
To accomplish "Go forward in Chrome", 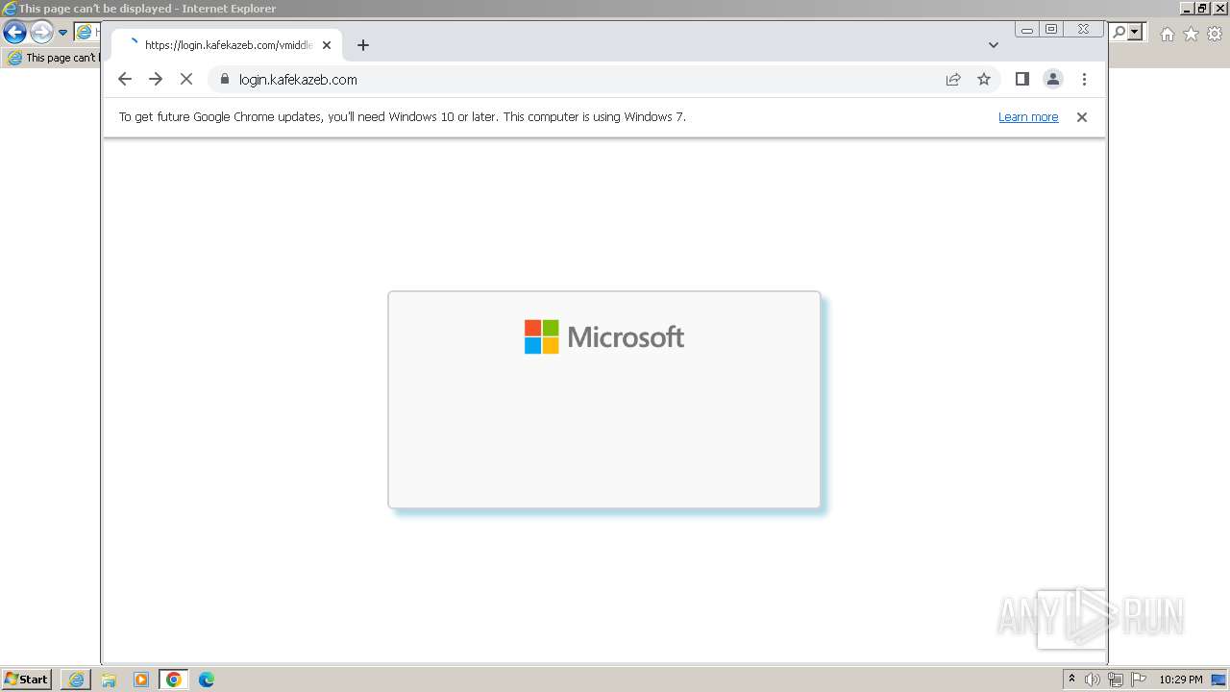I will tap(156, 80).
